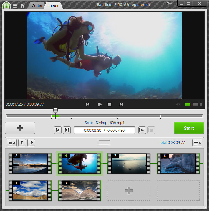Go to segment end point button

pyautogui.click(x=67, y=130)
